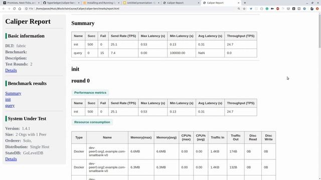Click dev-peer0.org2.example.com-smallbank-v0 name cell
The image size is (321, 180).
coord(107,167)
